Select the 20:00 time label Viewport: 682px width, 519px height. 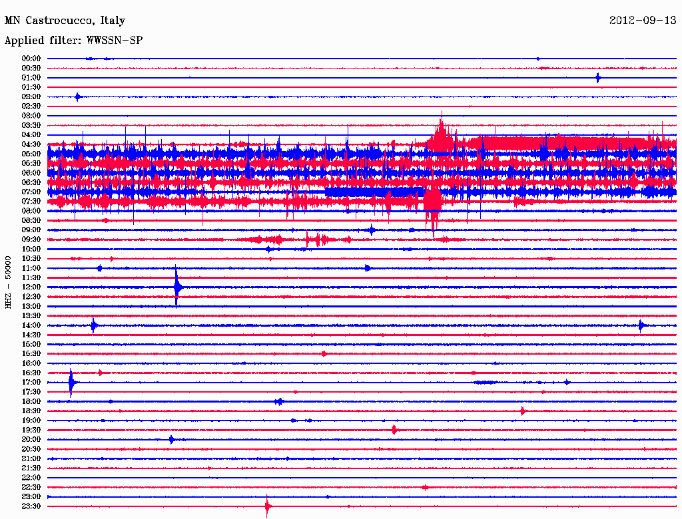[x=31, y=440]
